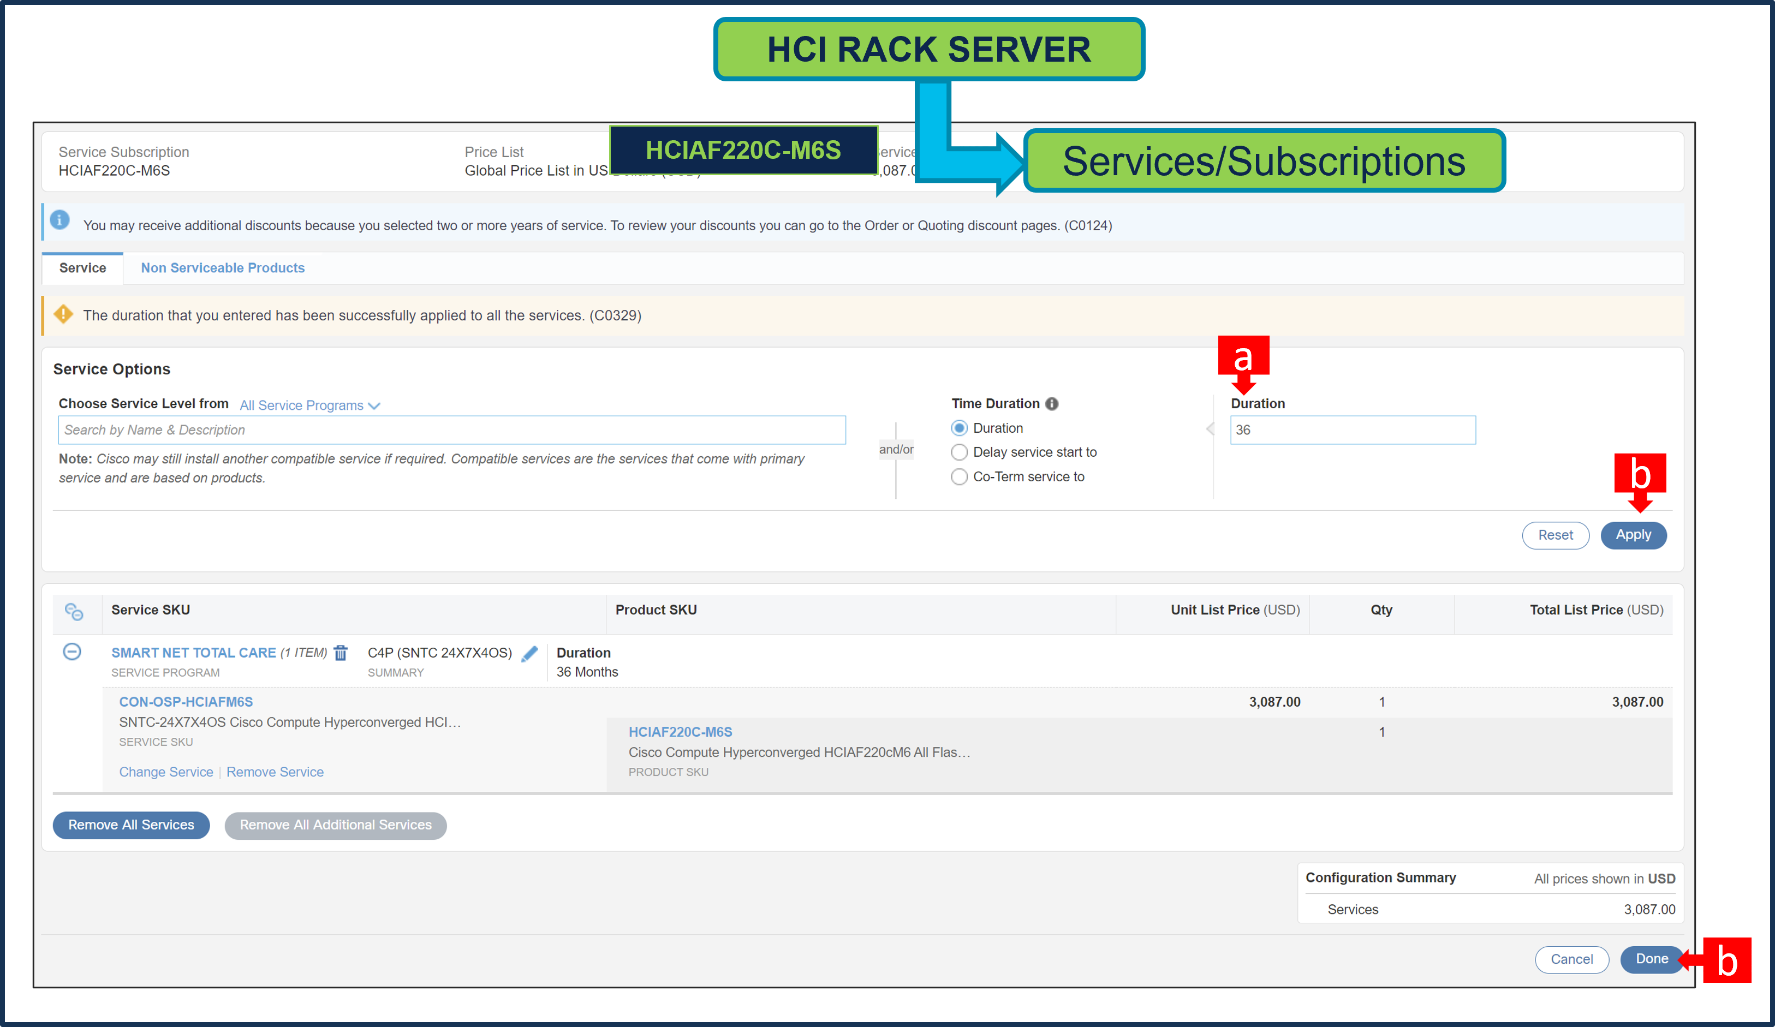This screenshot has width=1775, height=1027.
Task: Click Unit List Price column header
Action: pos(1235,611)
